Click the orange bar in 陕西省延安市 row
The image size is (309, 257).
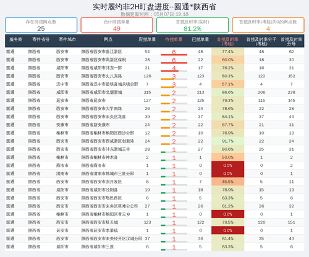pos(174,103)
